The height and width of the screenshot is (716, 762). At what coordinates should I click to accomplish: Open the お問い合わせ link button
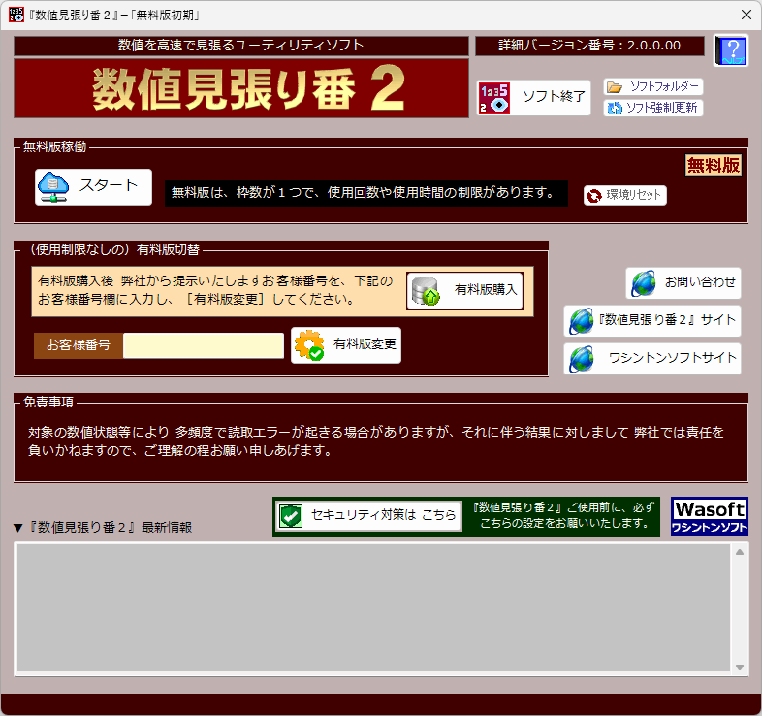tap(683, 283)
